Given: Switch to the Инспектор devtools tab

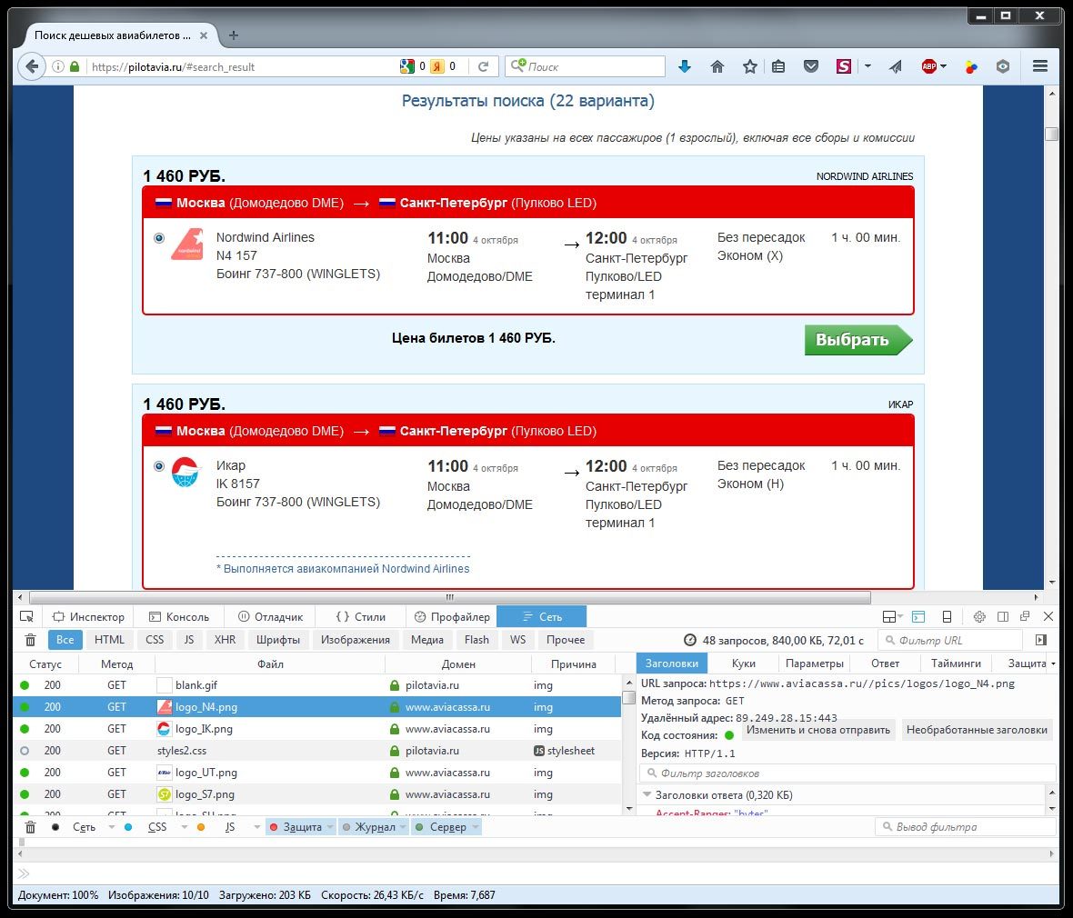Looking at the screenshot, I should tap(89, 616).
